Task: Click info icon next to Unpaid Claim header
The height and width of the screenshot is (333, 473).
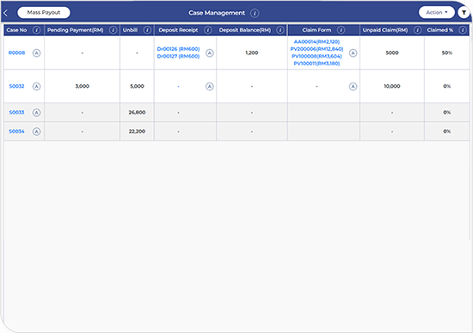Action: (x=417, y=30)
